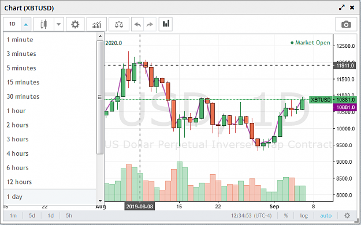Open the indicators chart icon
The width and height of the screenshot is (361, 225).
coord(96,24)
